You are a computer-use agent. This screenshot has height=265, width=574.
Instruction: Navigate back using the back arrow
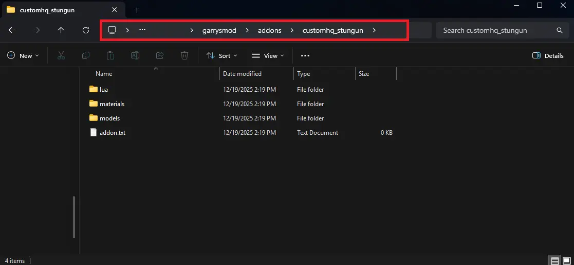(x=12, y=30)
